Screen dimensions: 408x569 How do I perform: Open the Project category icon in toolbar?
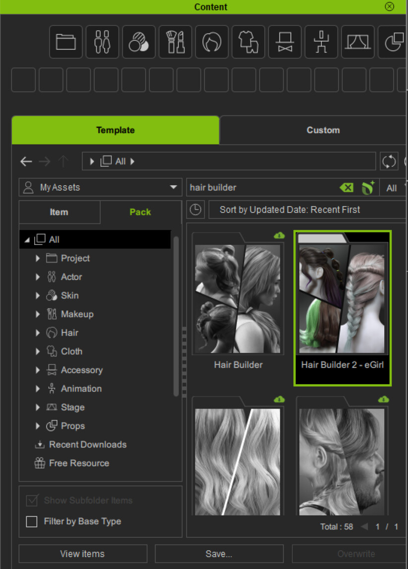point(66,42)
